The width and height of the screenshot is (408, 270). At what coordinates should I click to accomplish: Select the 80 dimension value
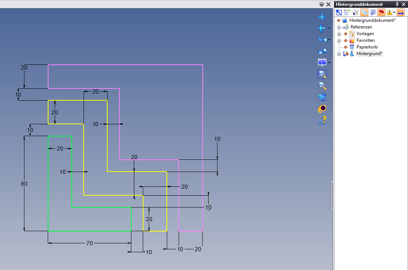tap(24, 184)
